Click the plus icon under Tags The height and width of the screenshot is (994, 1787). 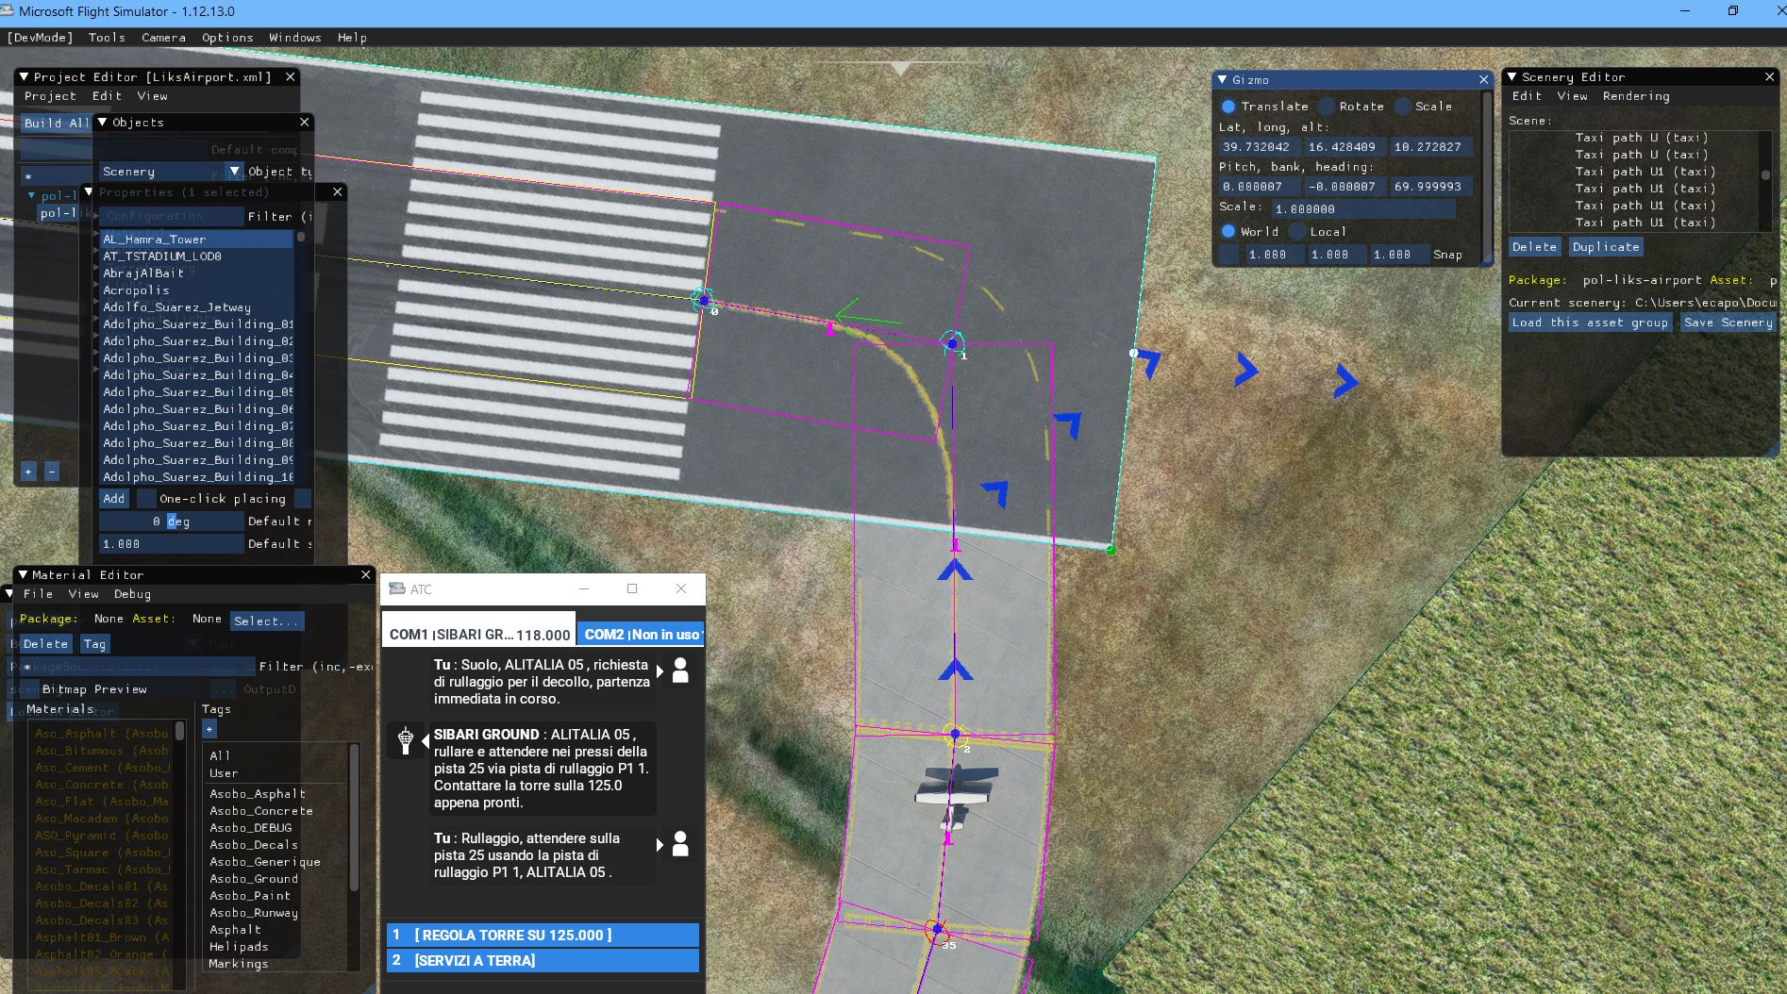click(x=209, y=729)
